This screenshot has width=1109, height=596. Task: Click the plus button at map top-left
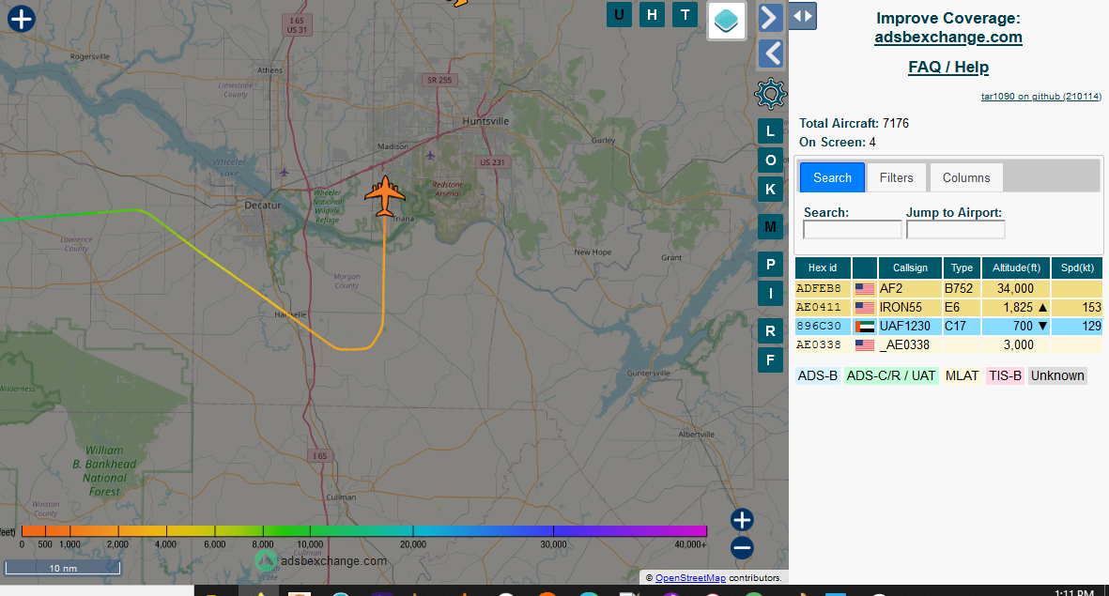coord(22,19)
